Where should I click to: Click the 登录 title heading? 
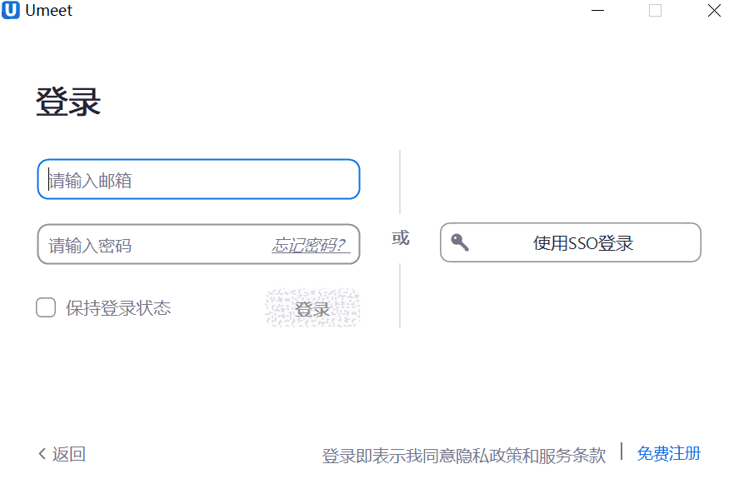tap(68, 100)
